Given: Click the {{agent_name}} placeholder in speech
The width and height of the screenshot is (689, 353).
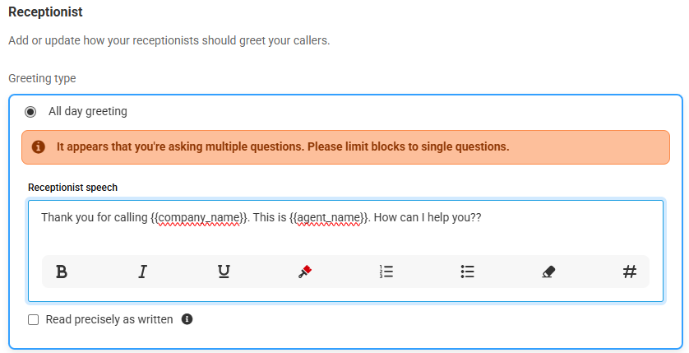Looking at the screenshot, I should [x=330, y=217].
